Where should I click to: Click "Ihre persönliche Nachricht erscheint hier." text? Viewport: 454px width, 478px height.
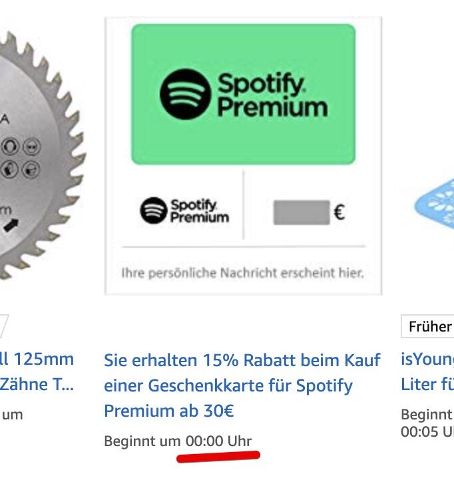242,273
